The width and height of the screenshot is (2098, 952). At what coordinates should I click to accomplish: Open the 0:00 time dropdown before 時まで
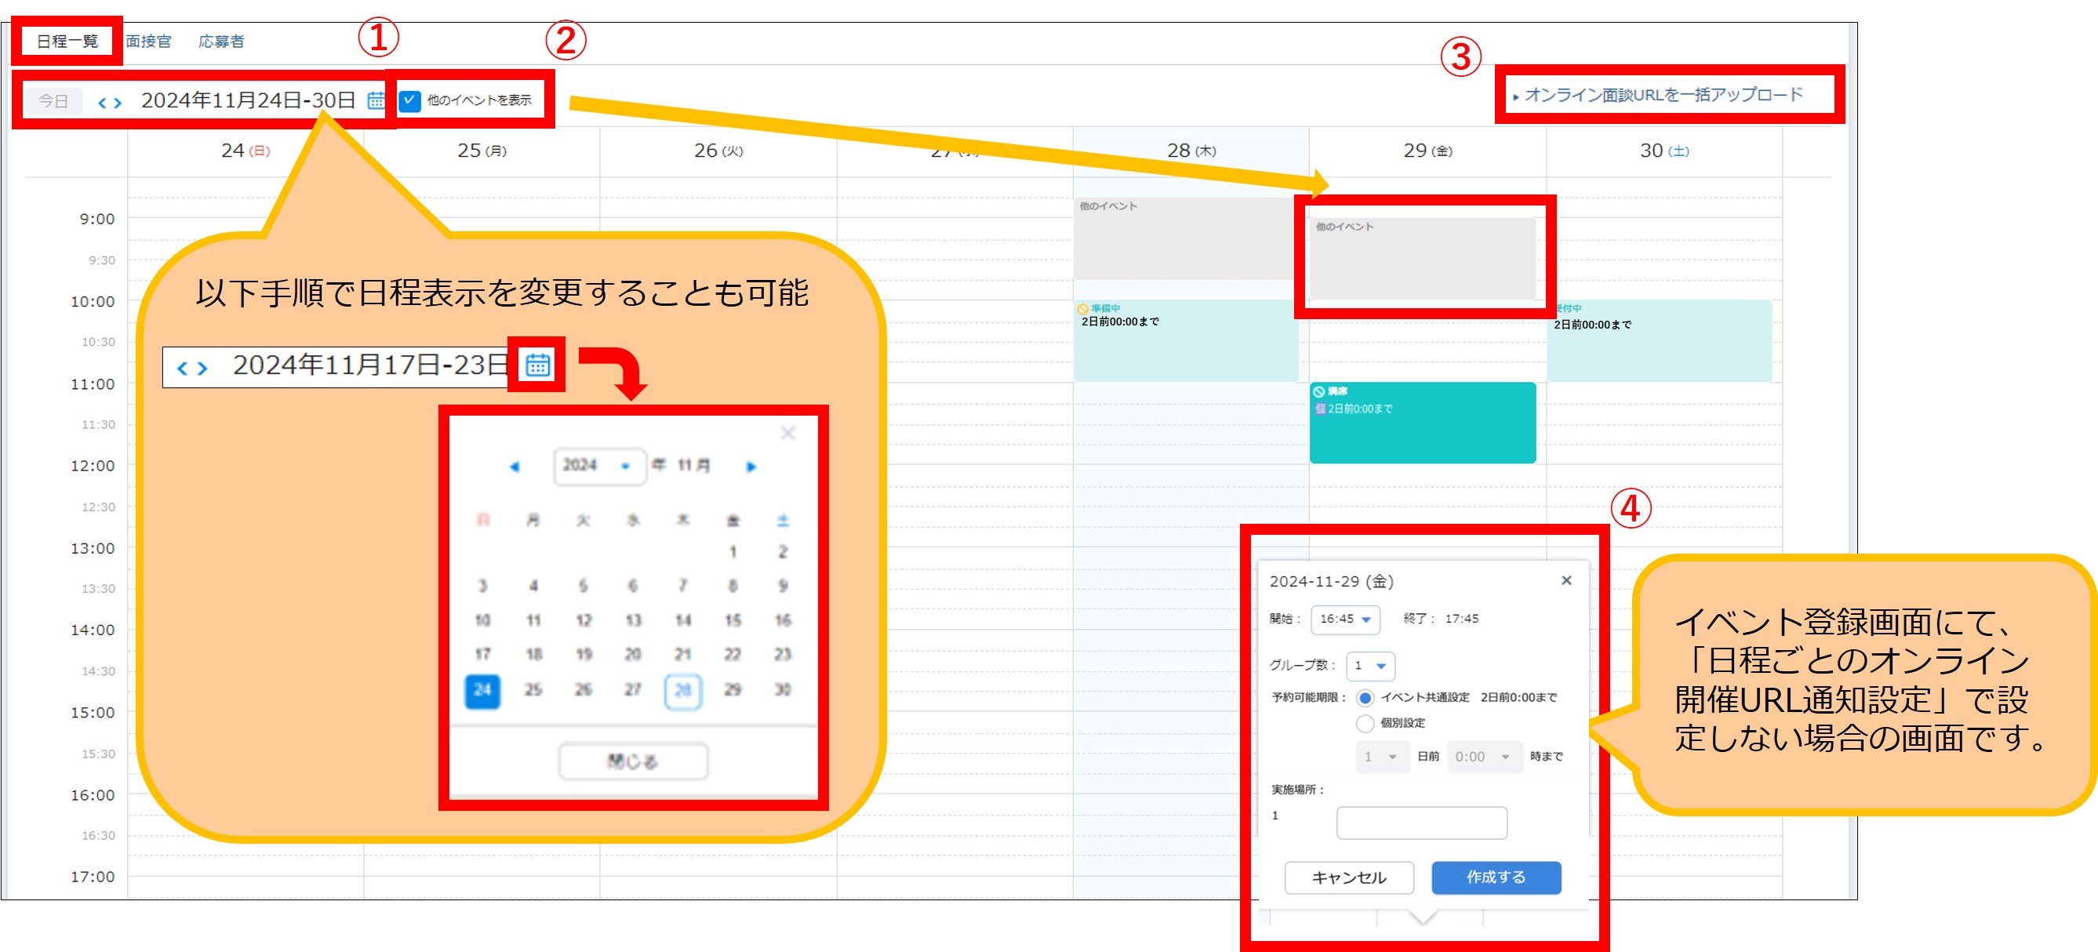1485,757
